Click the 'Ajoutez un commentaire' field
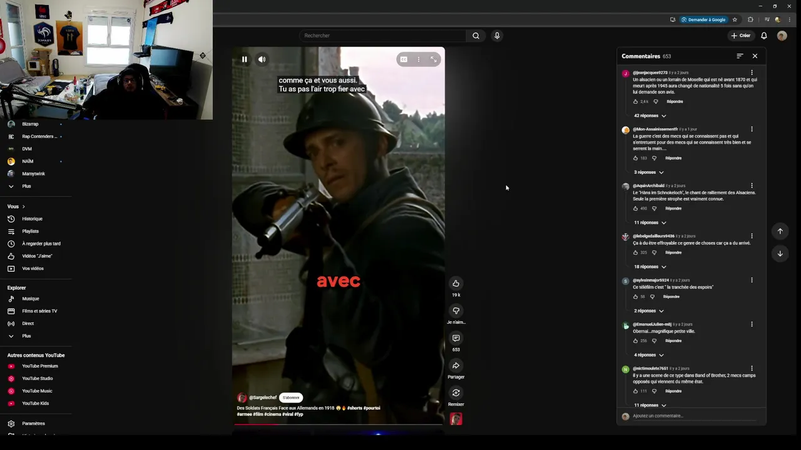Image resolution: width=801 pixels, height=450 pixels. coord(695,416)
